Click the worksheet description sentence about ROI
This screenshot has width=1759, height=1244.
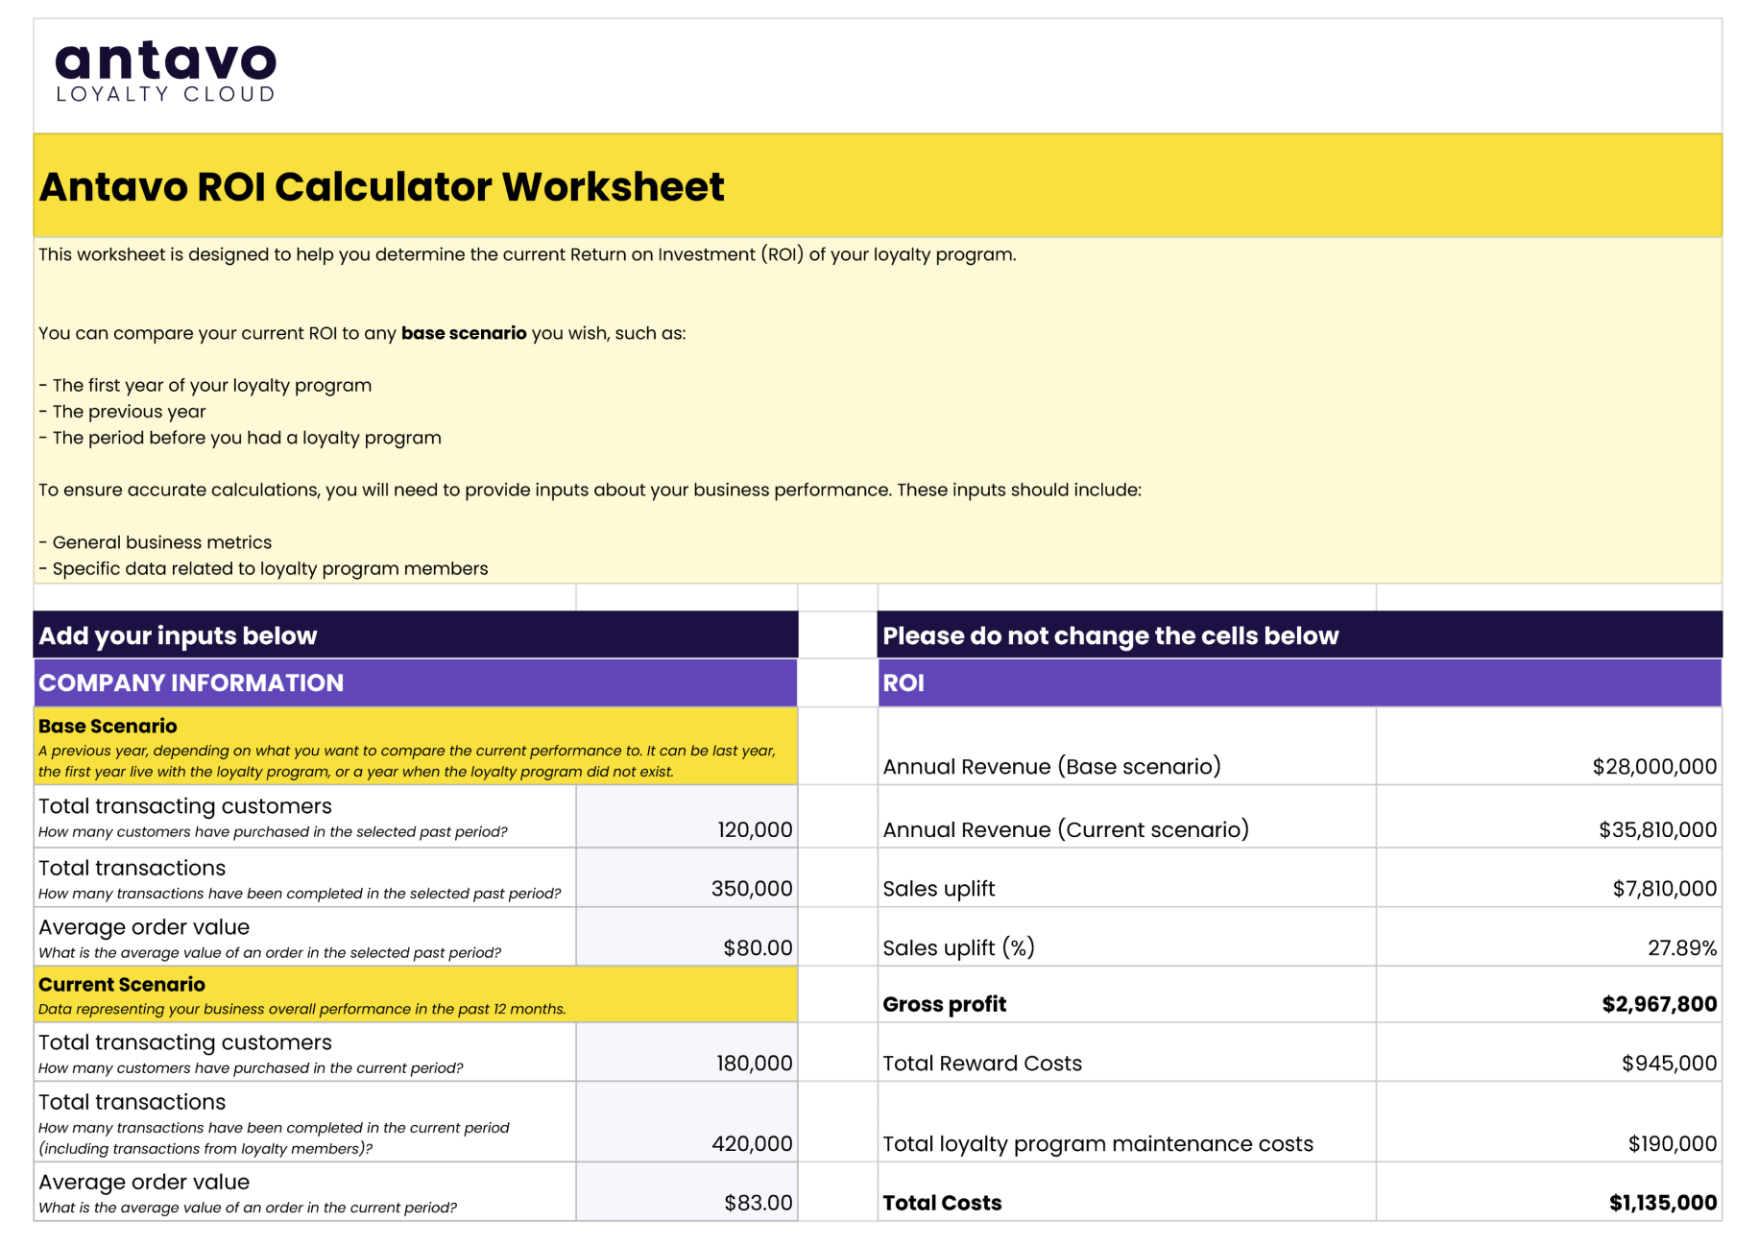(527, 254)
